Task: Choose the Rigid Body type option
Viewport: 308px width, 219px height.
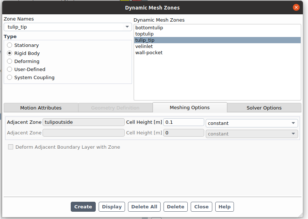Action: [10, 53]
